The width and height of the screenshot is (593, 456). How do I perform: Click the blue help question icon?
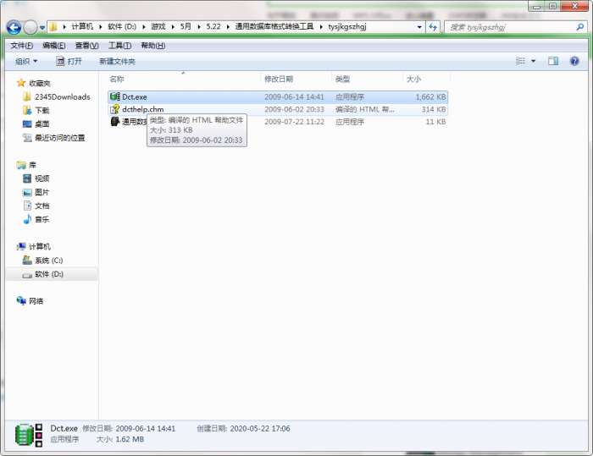tap(574, 61)
